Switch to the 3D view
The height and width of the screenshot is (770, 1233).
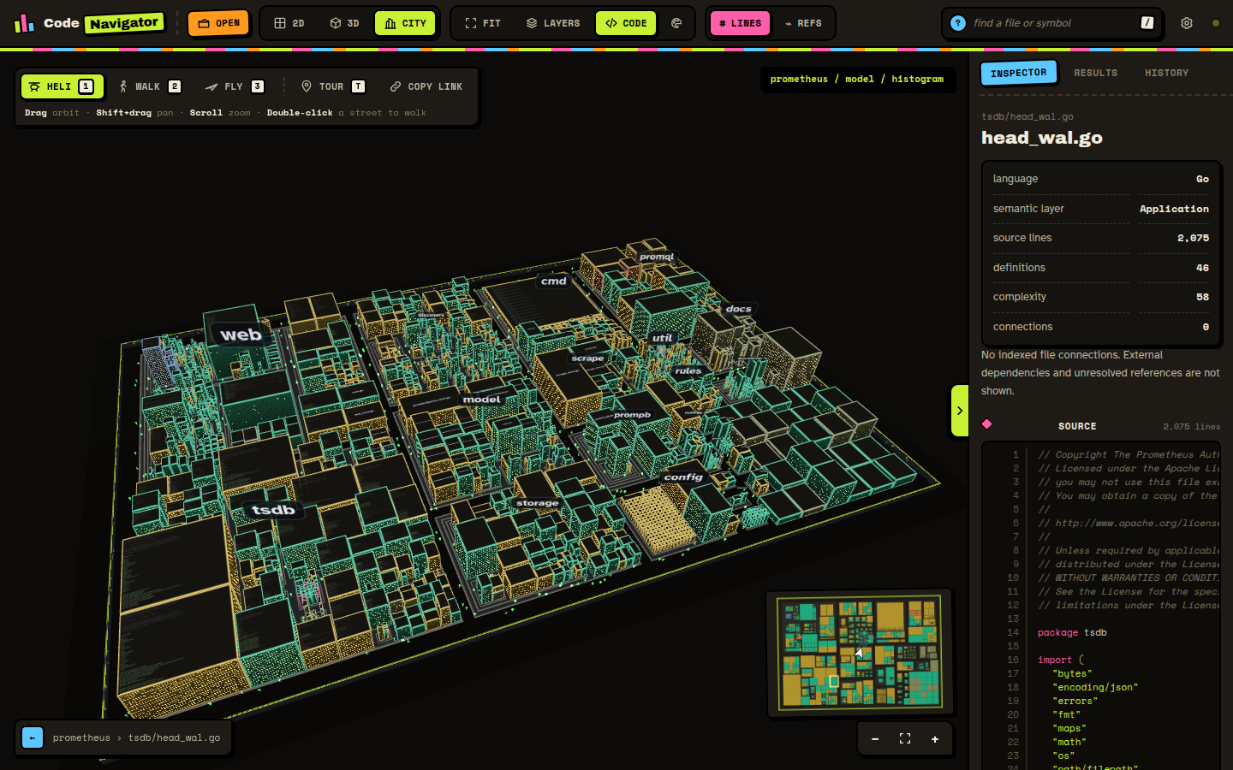point(344,23)
